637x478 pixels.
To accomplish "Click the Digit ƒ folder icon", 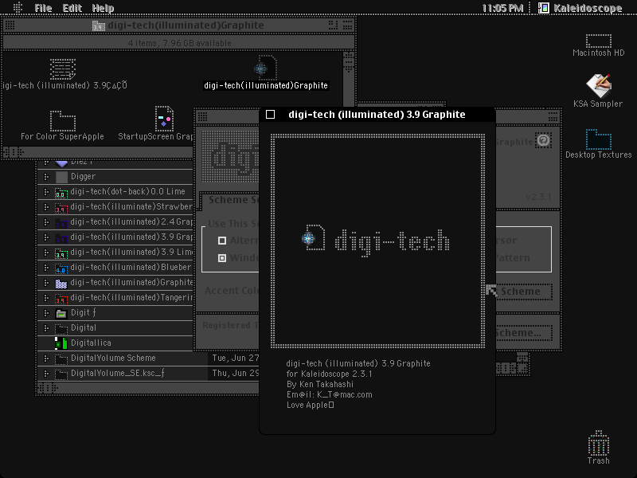I will 61,313.
